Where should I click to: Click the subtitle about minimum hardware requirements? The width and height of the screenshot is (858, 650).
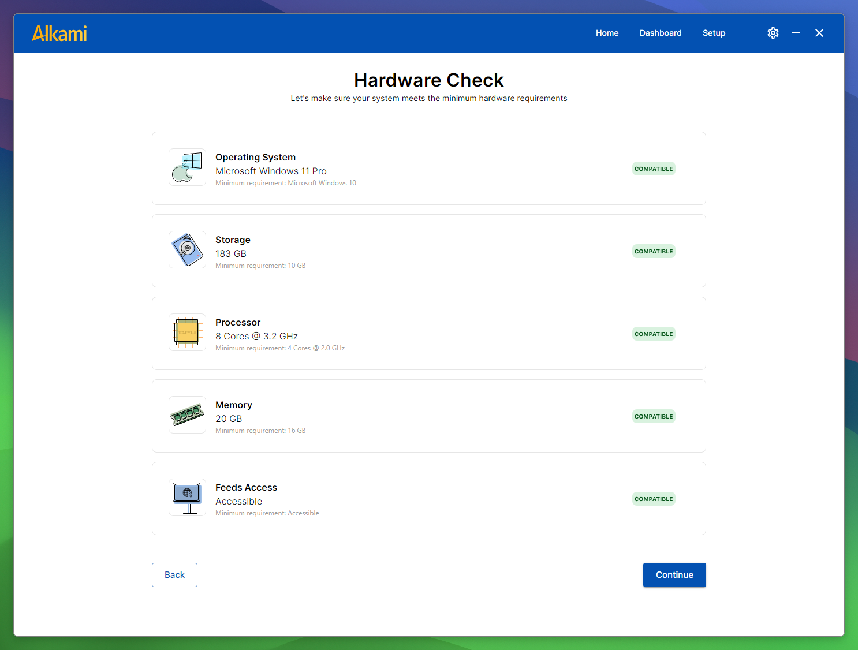pos(429,98)
